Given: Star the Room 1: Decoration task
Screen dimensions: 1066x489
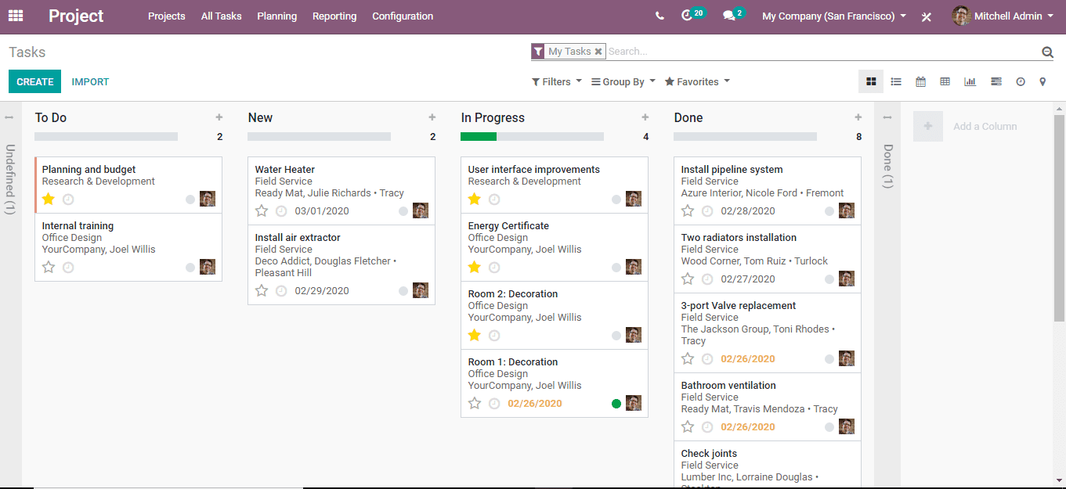Looking at the screenshot, I should click(x=475, y=404).
